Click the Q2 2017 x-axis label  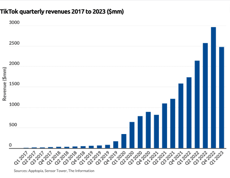pyautogui.click(x=29, y=158)
